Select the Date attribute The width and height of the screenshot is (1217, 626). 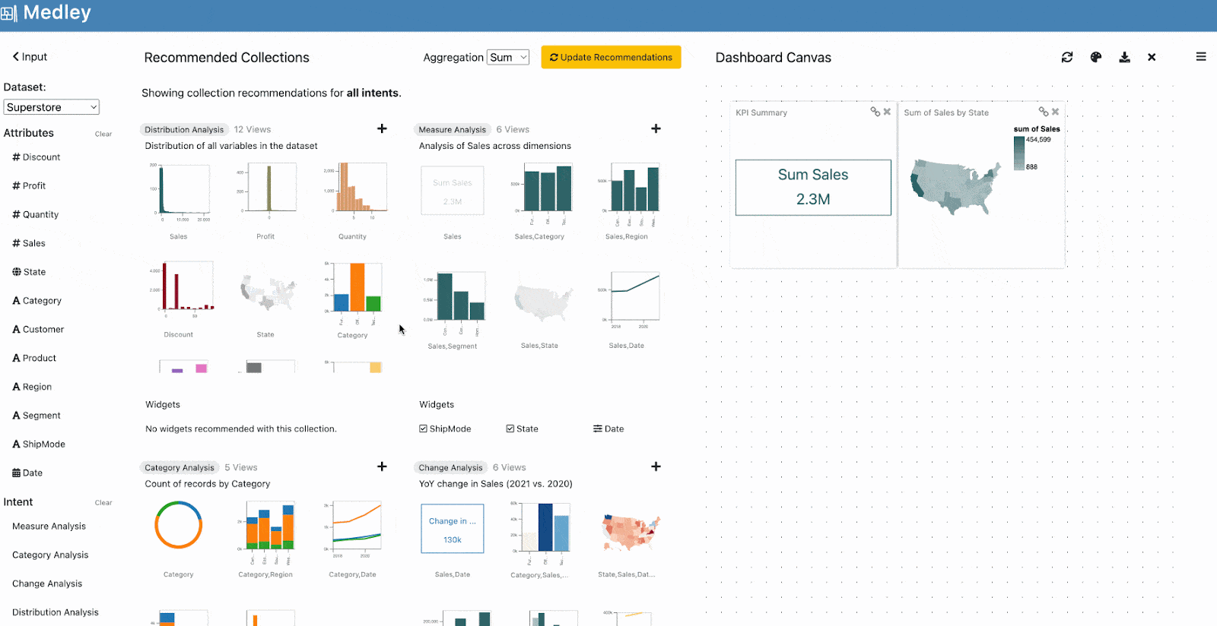point(27,473)
